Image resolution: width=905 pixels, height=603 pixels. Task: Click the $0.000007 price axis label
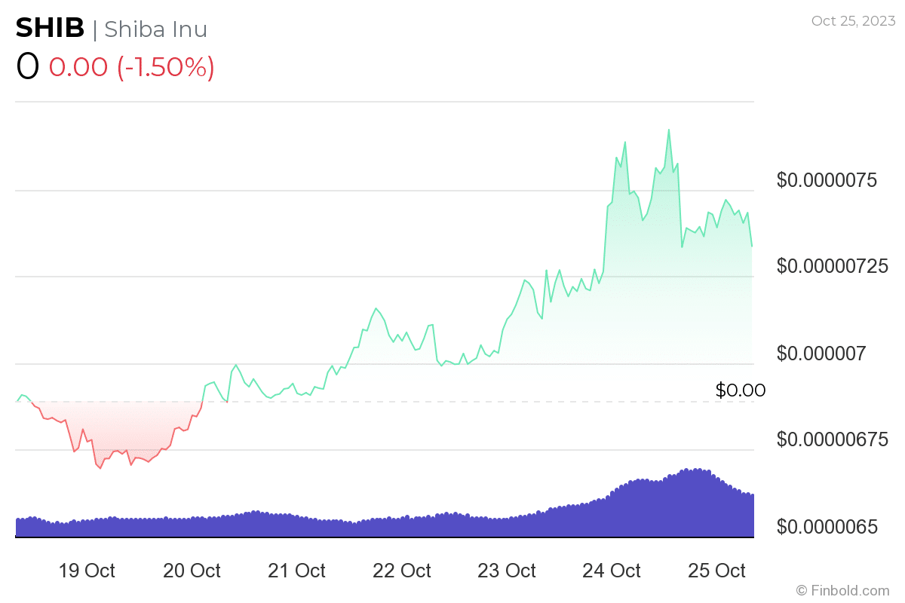(821, 353)
